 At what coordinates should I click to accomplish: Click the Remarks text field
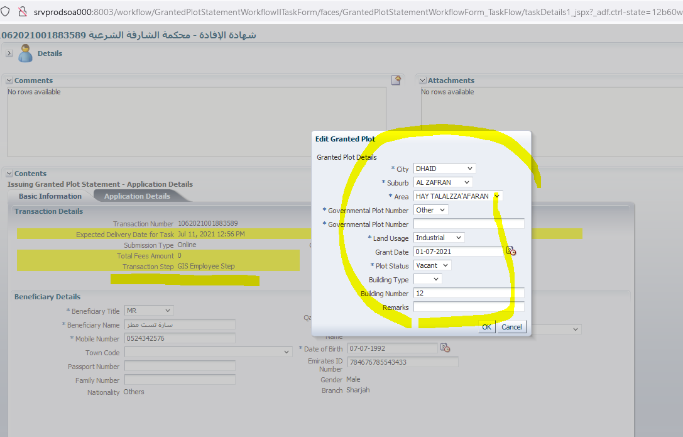point(469,307)
